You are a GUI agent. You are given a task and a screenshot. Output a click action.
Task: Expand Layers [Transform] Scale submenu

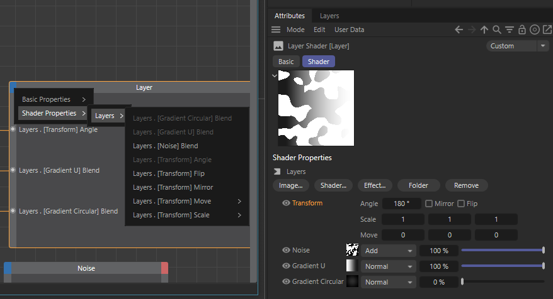187,215
